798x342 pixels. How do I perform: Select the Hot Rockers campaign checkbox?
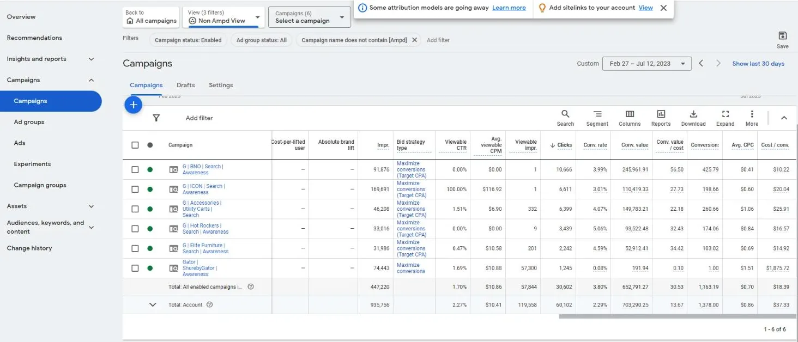[x=135, y=229]
